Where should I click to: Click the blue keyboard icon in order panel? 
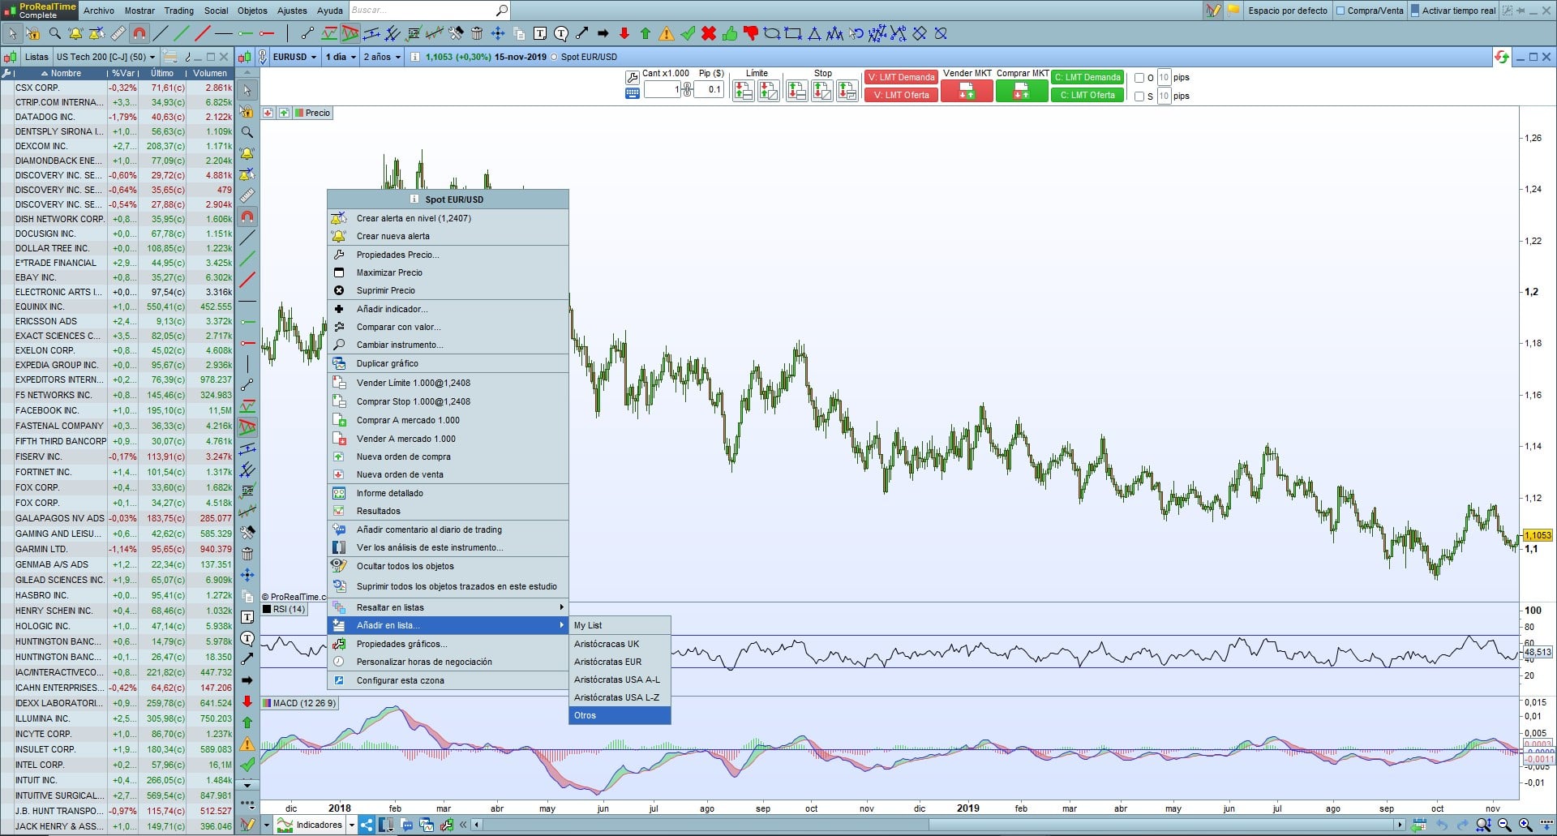(x=633, y=93)
